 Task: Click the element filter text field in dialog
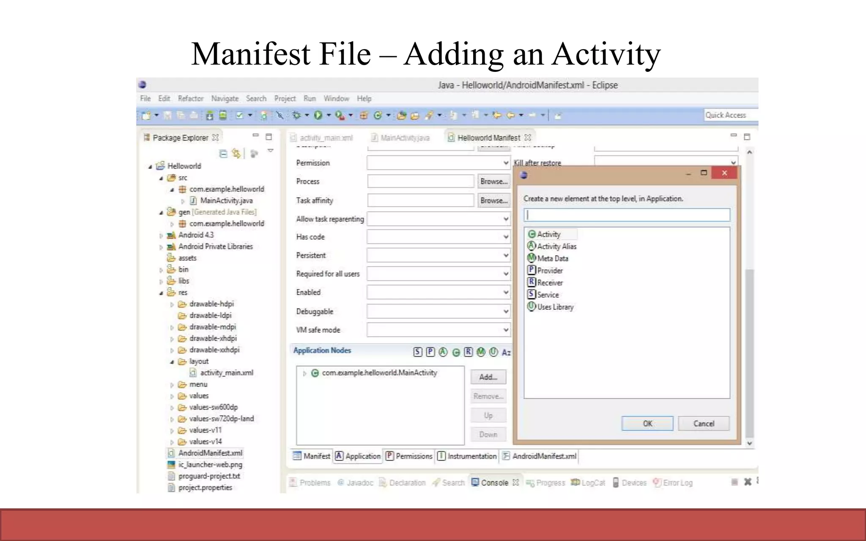coord(627,215)
